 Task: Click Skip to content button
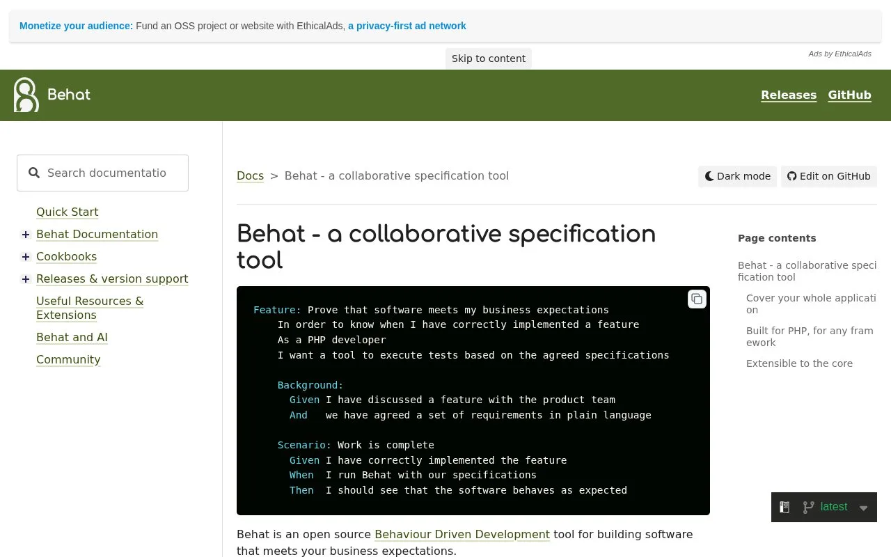pyautogui.click(x=489, y=58)
